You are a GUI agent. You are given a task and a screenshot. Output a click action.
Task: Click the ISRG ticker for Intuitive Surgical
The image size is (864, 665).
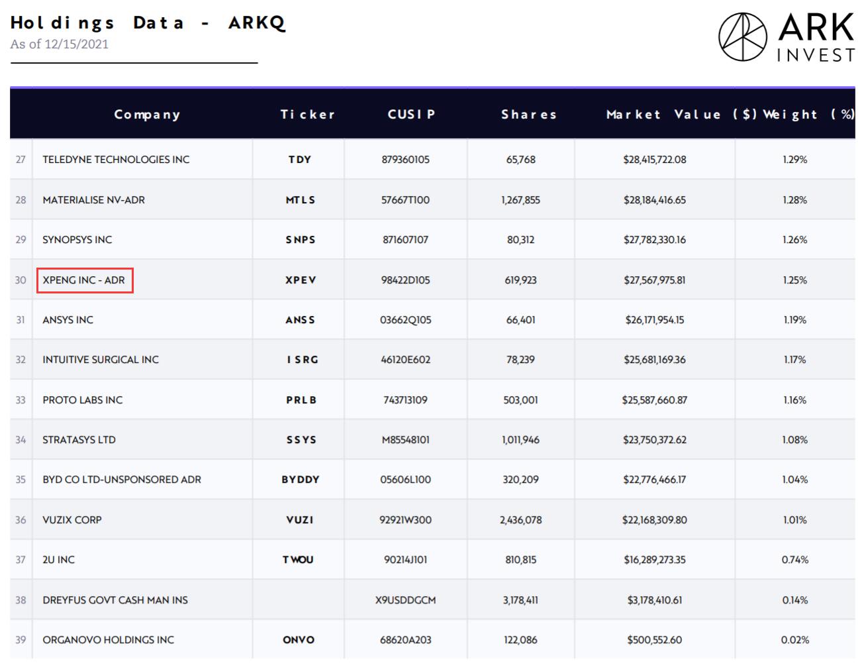coord(302,360)
